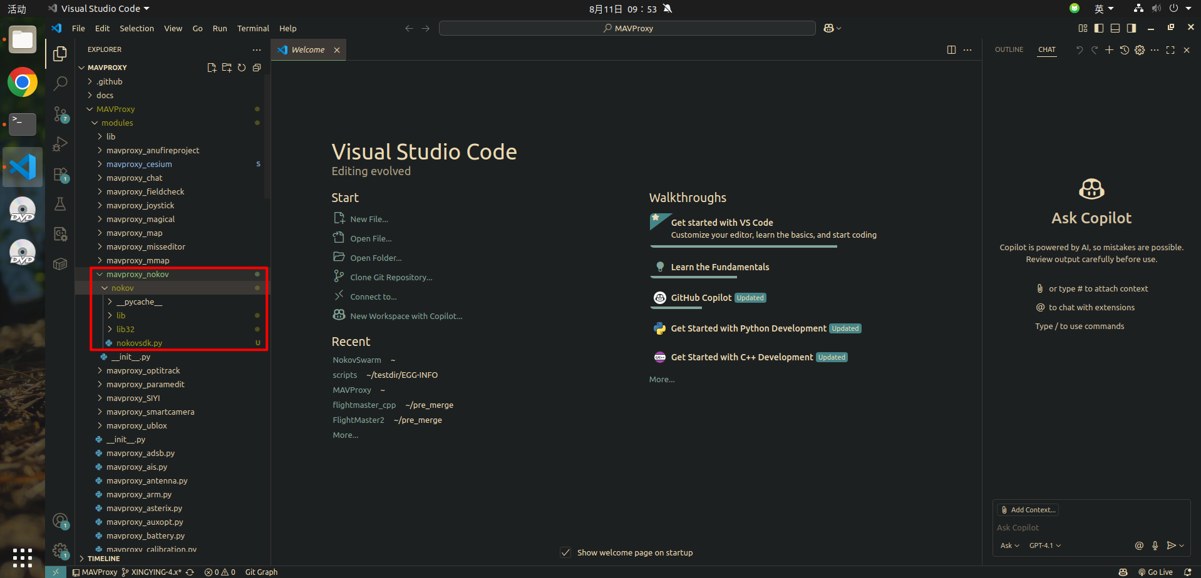Focus the Ask Copilot chat input
Screen dimensions: 1201x578
coord(1091,527)
